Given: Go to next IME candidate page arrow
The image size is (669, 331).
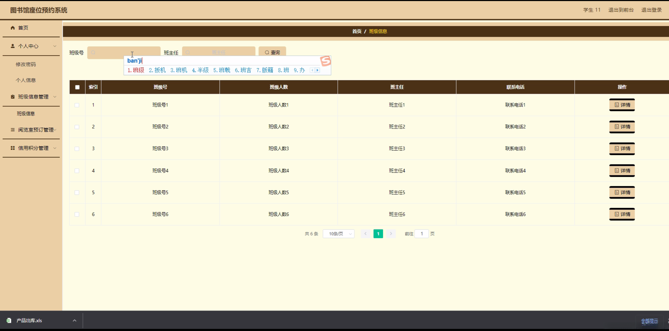Looking at the screenshot, I should pos(318,70).
